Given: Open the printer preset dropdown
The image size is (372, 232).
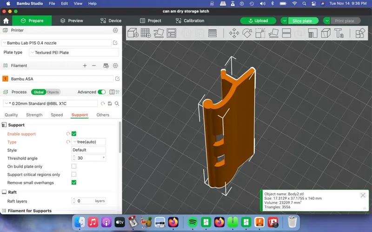Looking at the screenshot, I should tap(56, 43).
